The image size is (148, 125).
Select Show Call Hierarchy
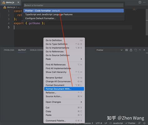pyautogui.click(x=64, y=72)
